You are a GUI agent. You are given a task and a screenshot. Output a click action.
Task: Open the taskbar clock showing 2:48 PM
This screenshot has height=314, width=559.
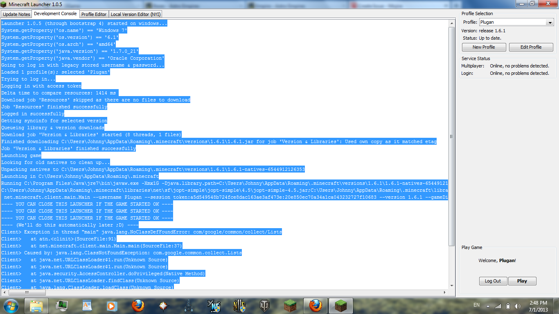point(538,306)
